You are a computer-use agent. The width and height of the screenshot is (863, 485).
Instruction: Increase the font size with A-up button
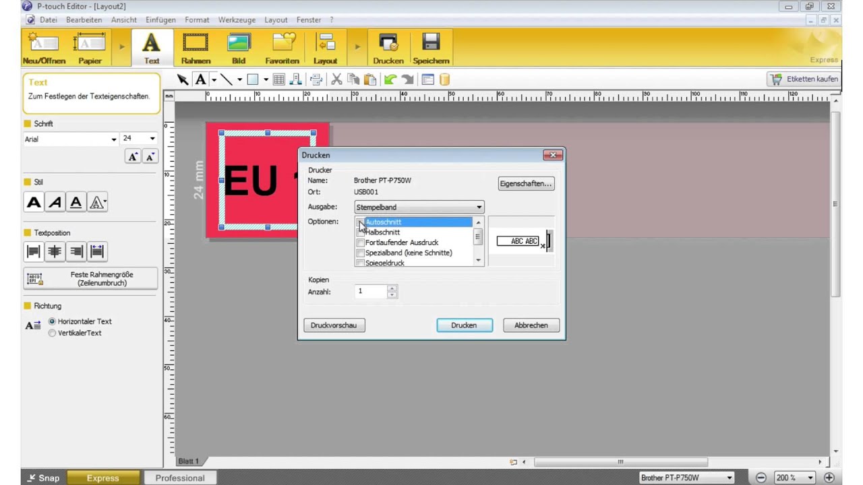(133, 157)
